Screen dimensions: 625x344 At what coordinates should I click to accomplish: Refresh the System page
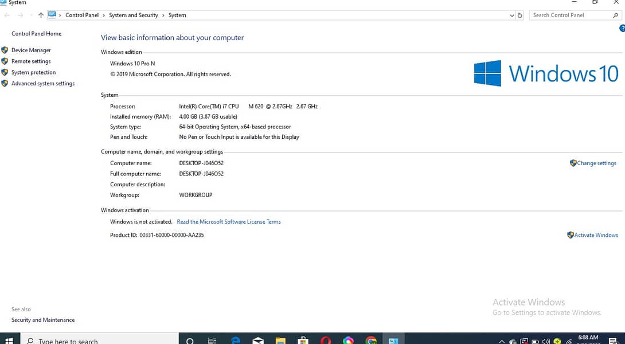519,15
